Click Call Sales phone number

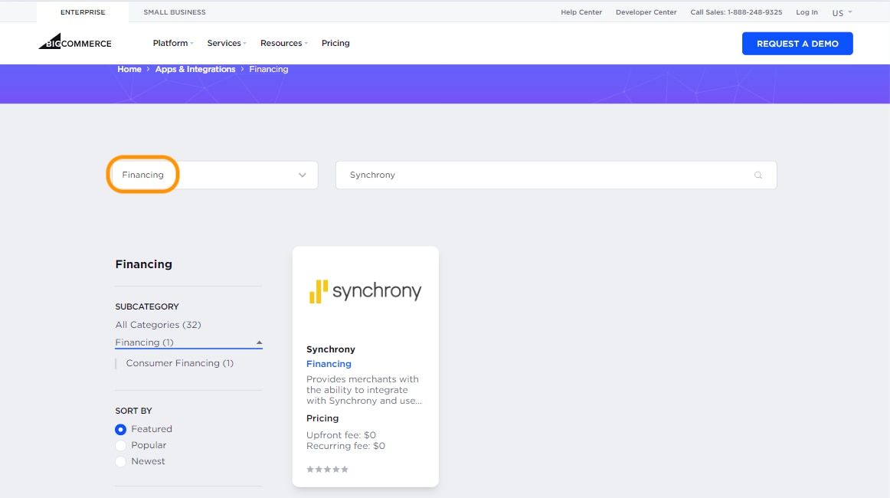coord(736,12)
